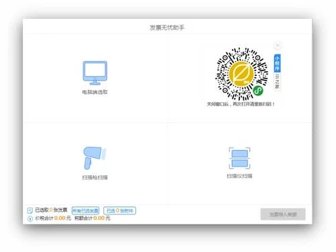Click the 发票无忧助手 title text
The image size is (336, 252).
click(x=167, y=28)
